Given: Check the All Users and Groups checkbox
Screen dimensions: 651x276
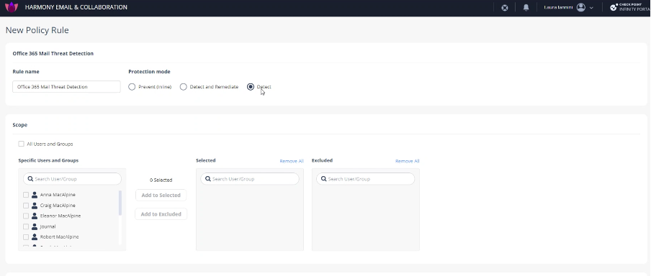Looking at the screenshot, I should point(21,144).
